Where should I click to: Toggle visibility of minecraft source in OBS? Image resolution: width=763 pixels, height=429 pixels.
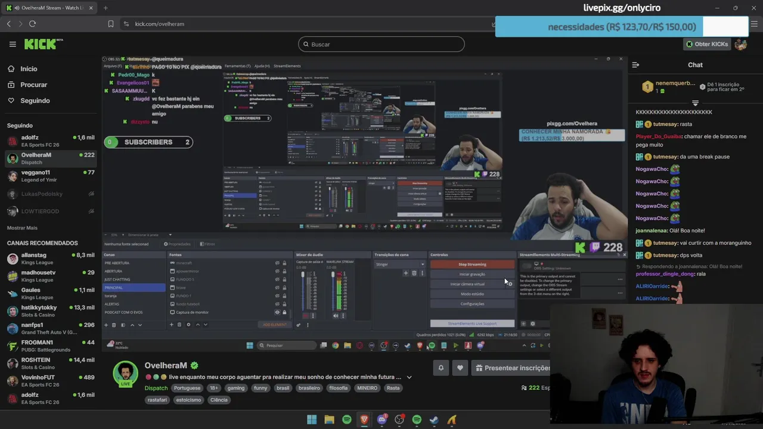click(277, 263)
